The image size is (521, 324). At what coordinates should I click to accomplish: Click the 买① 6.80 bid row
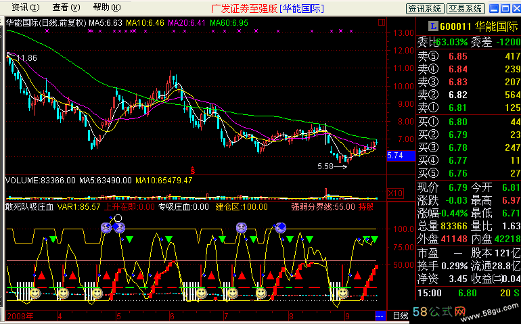(x=468, y=122)
